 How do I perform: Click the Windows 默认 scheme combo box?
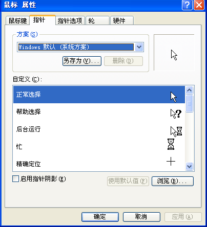(80, 47)
